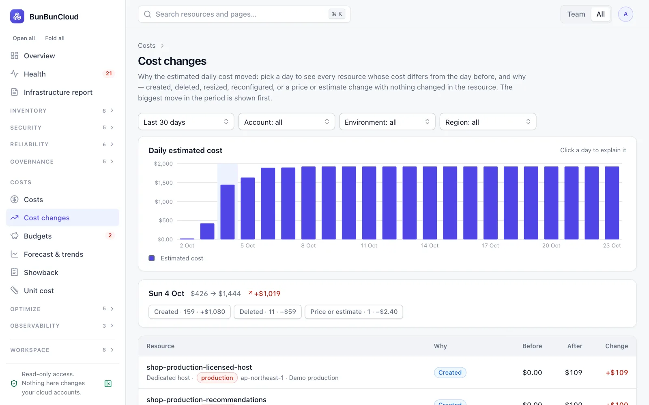Screen dimensions: 649x405
Task: Open Infrastructure report document icon
Action: 15,92
